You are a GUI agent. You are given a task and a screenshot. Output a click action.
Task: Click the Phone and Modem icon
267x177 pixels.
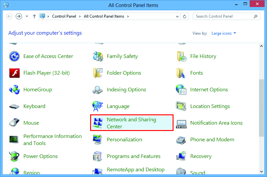(x=181, y=140)
